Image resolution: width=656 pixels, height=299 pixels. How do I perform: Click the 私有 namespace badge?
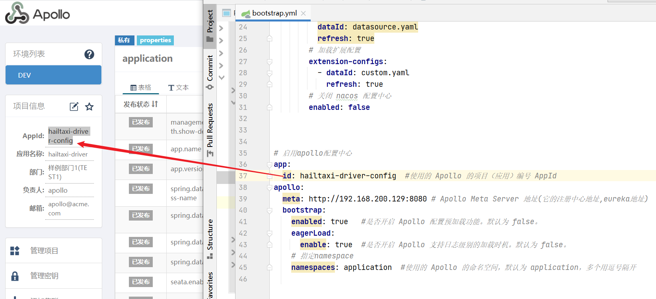point(125,40)
